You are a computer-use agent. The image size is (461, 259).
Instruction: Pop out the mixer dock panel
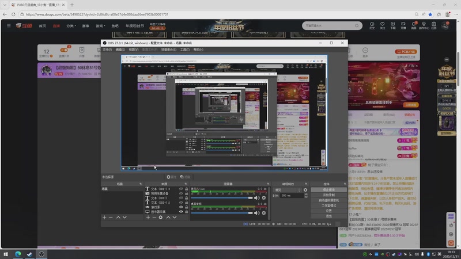click(268, 184)
